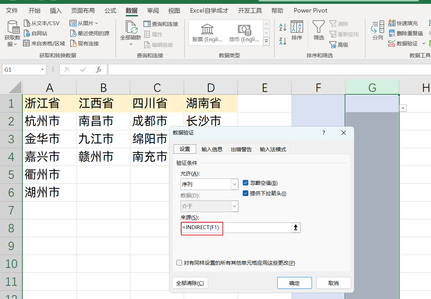The width and height of the screenshot is (431, 299).
Task: Open the 文件 menu
Action: (x=12, y=10)
